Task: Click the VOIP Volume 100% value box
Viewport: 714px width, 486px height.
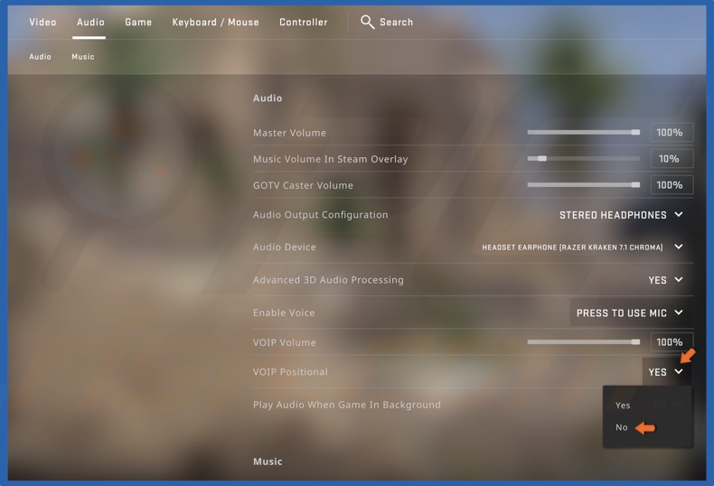Action: (672, 342)
